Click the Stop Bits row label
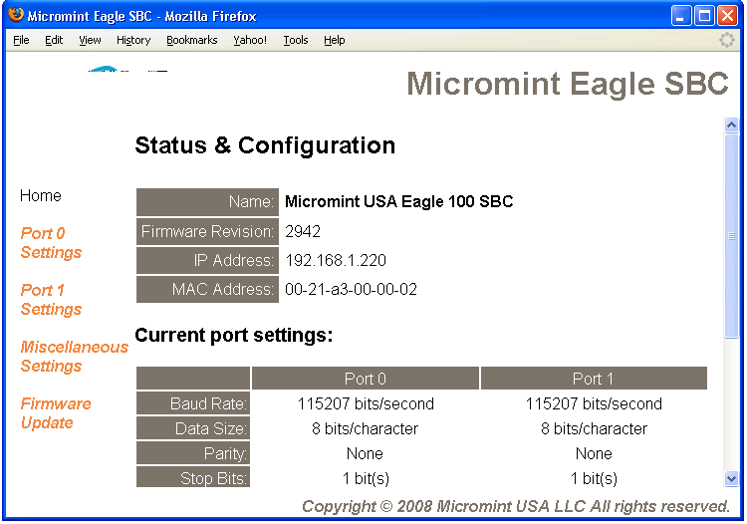The height and width of the screenshot is (524, 747). pos(193,477)
